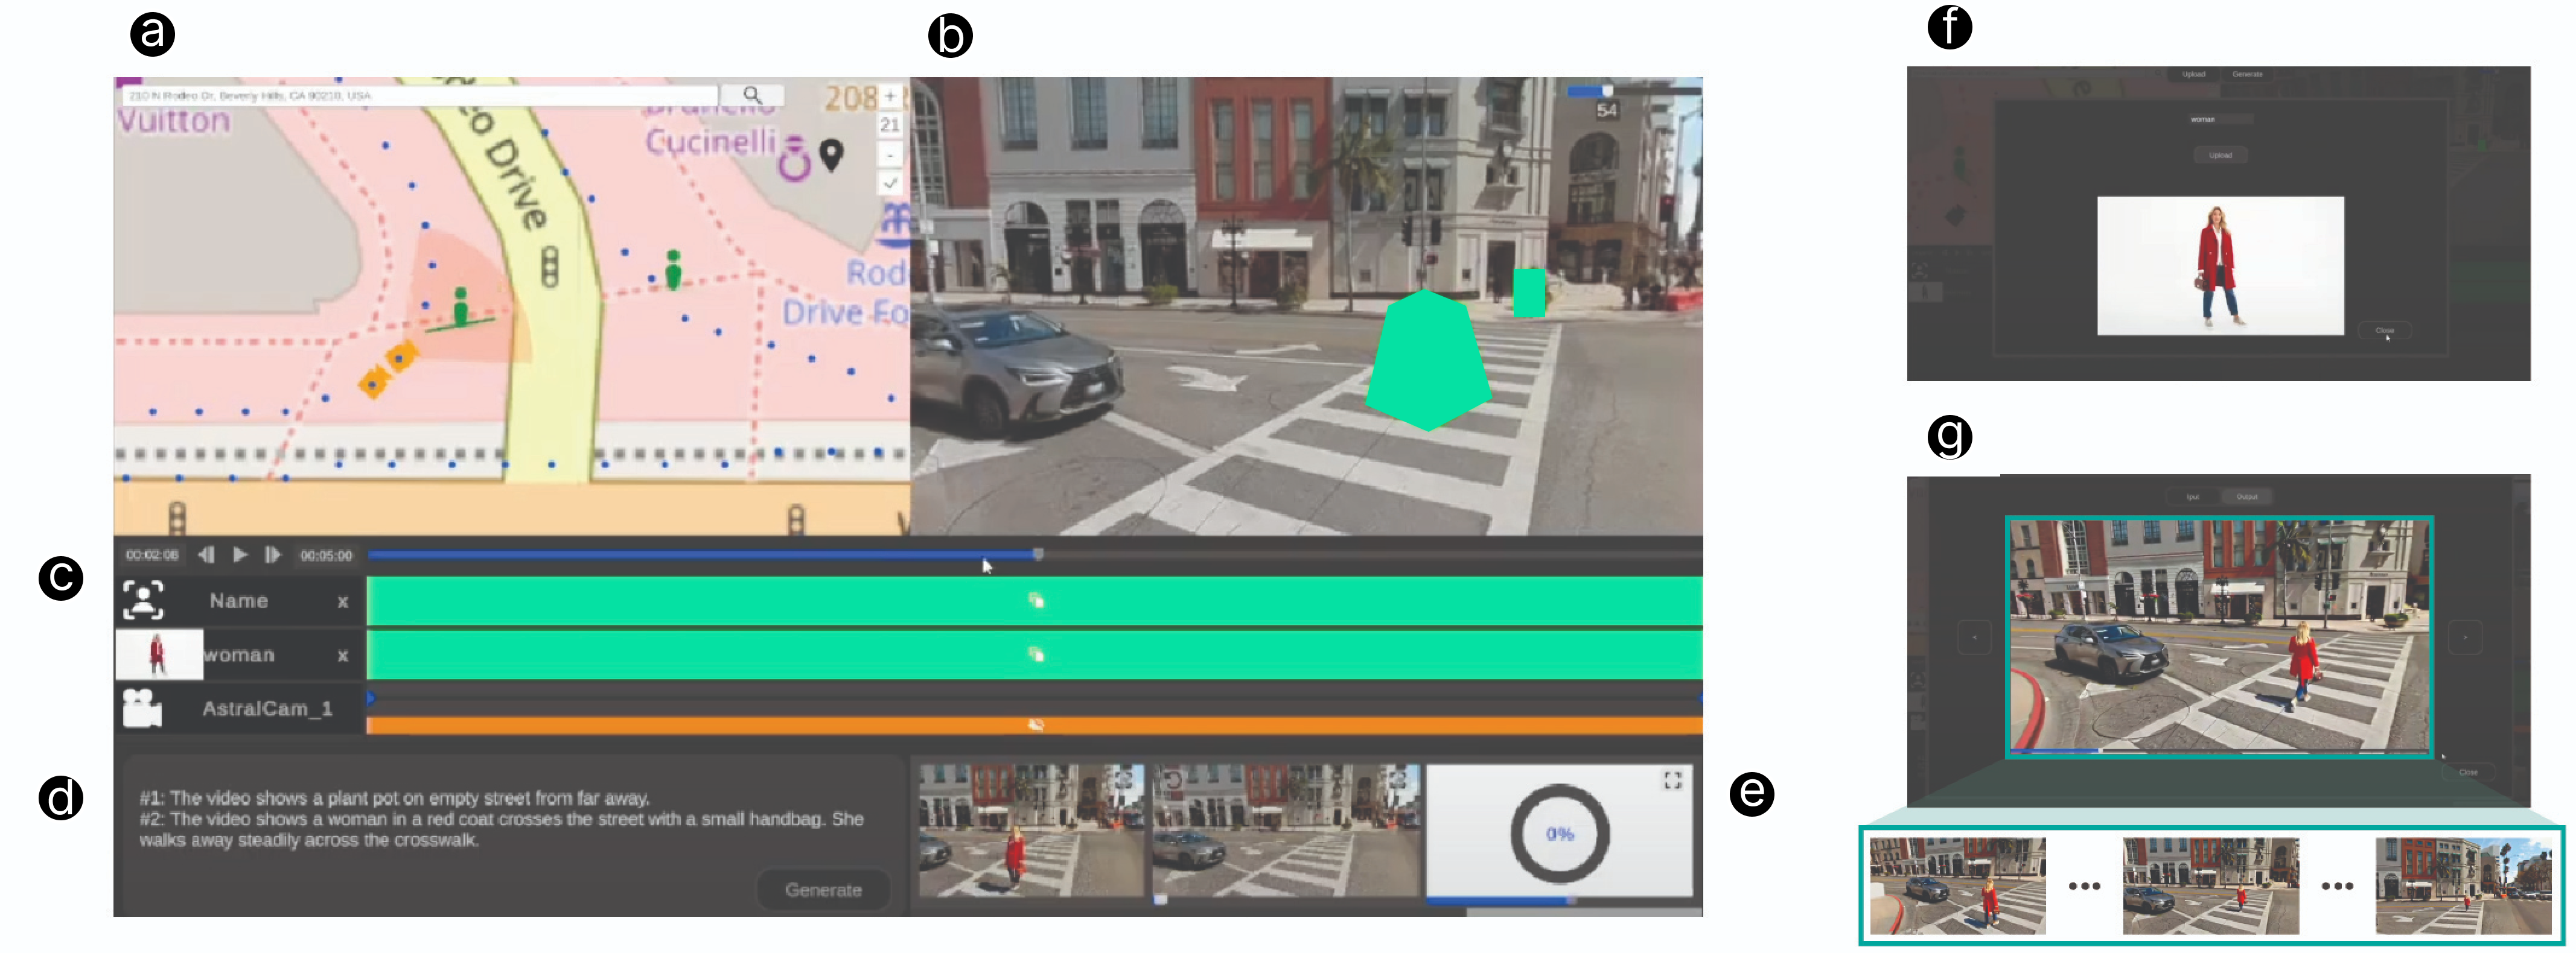The image size is (2576, 953).
Task: Click the map search magnifier icon
Action: point(752,95)
